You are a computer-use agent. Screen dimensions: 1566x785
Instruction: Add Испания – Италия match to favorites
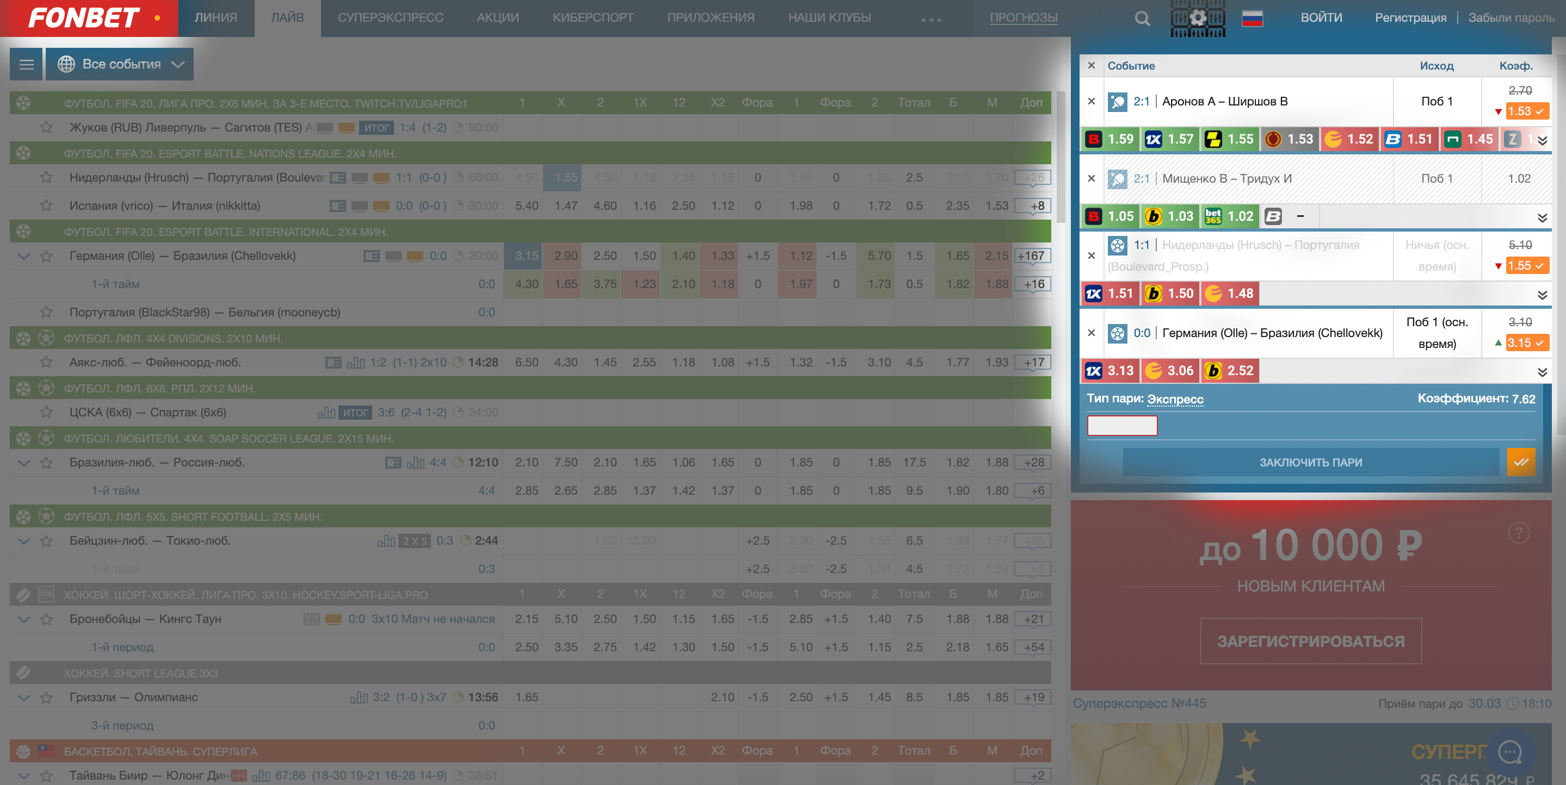click(46, 206)
